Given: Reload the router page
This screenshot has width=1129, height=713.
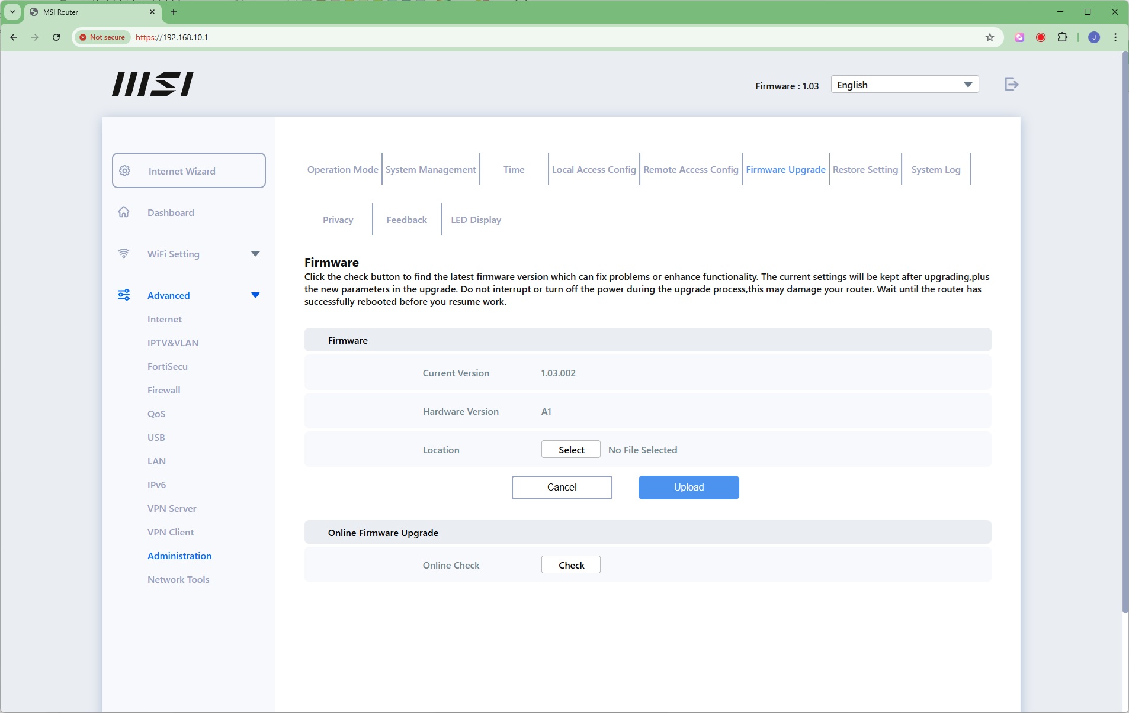Looking at the screenshot, I should tap(56, 37).
